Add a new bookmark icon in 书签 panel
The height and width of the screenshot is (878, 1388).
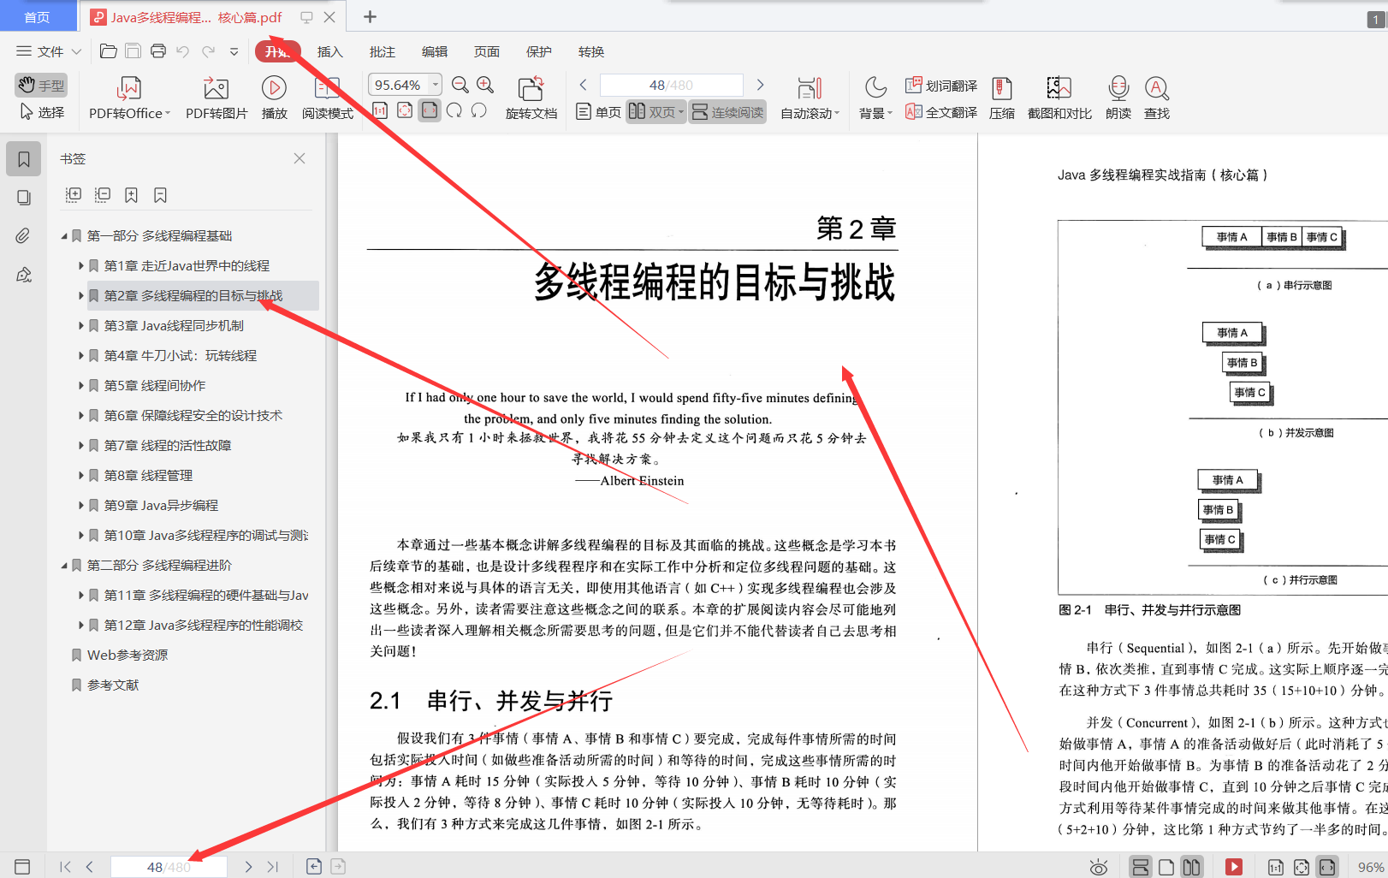click(x=131, y=195)
